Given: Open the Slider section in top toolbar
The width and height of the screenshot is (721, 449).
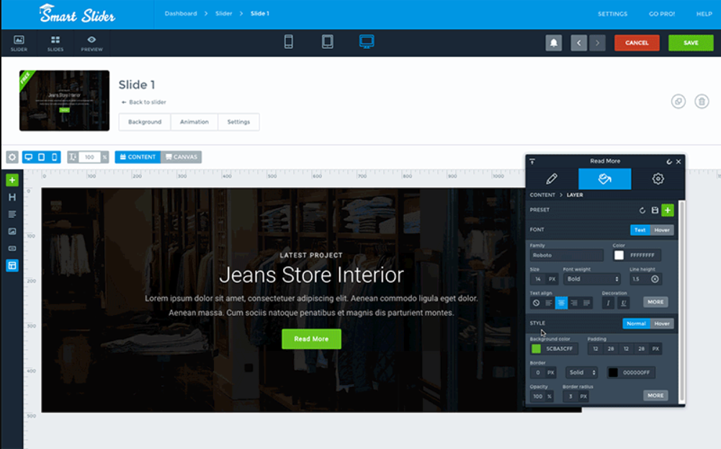Looking at the screenshot, I should pos(19,42).
